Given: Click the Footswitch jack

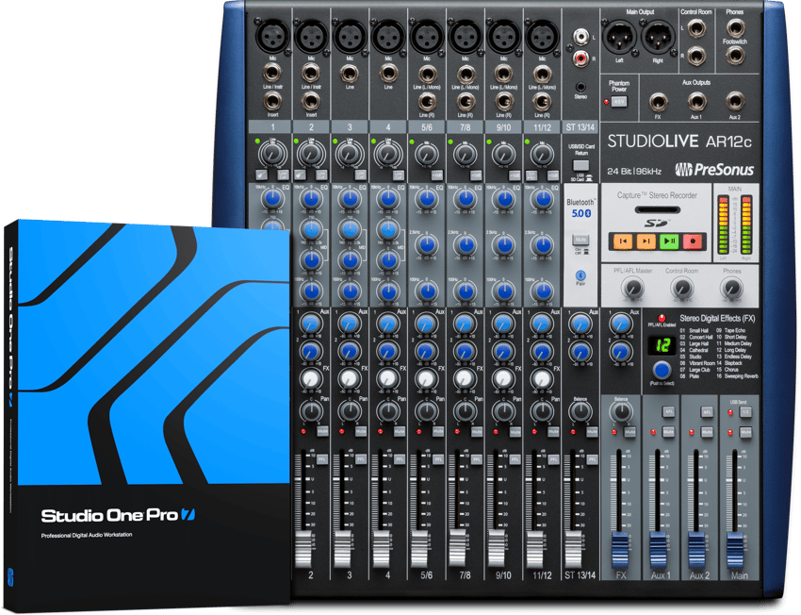Looking at the screenshot, I should pos(735,56).
